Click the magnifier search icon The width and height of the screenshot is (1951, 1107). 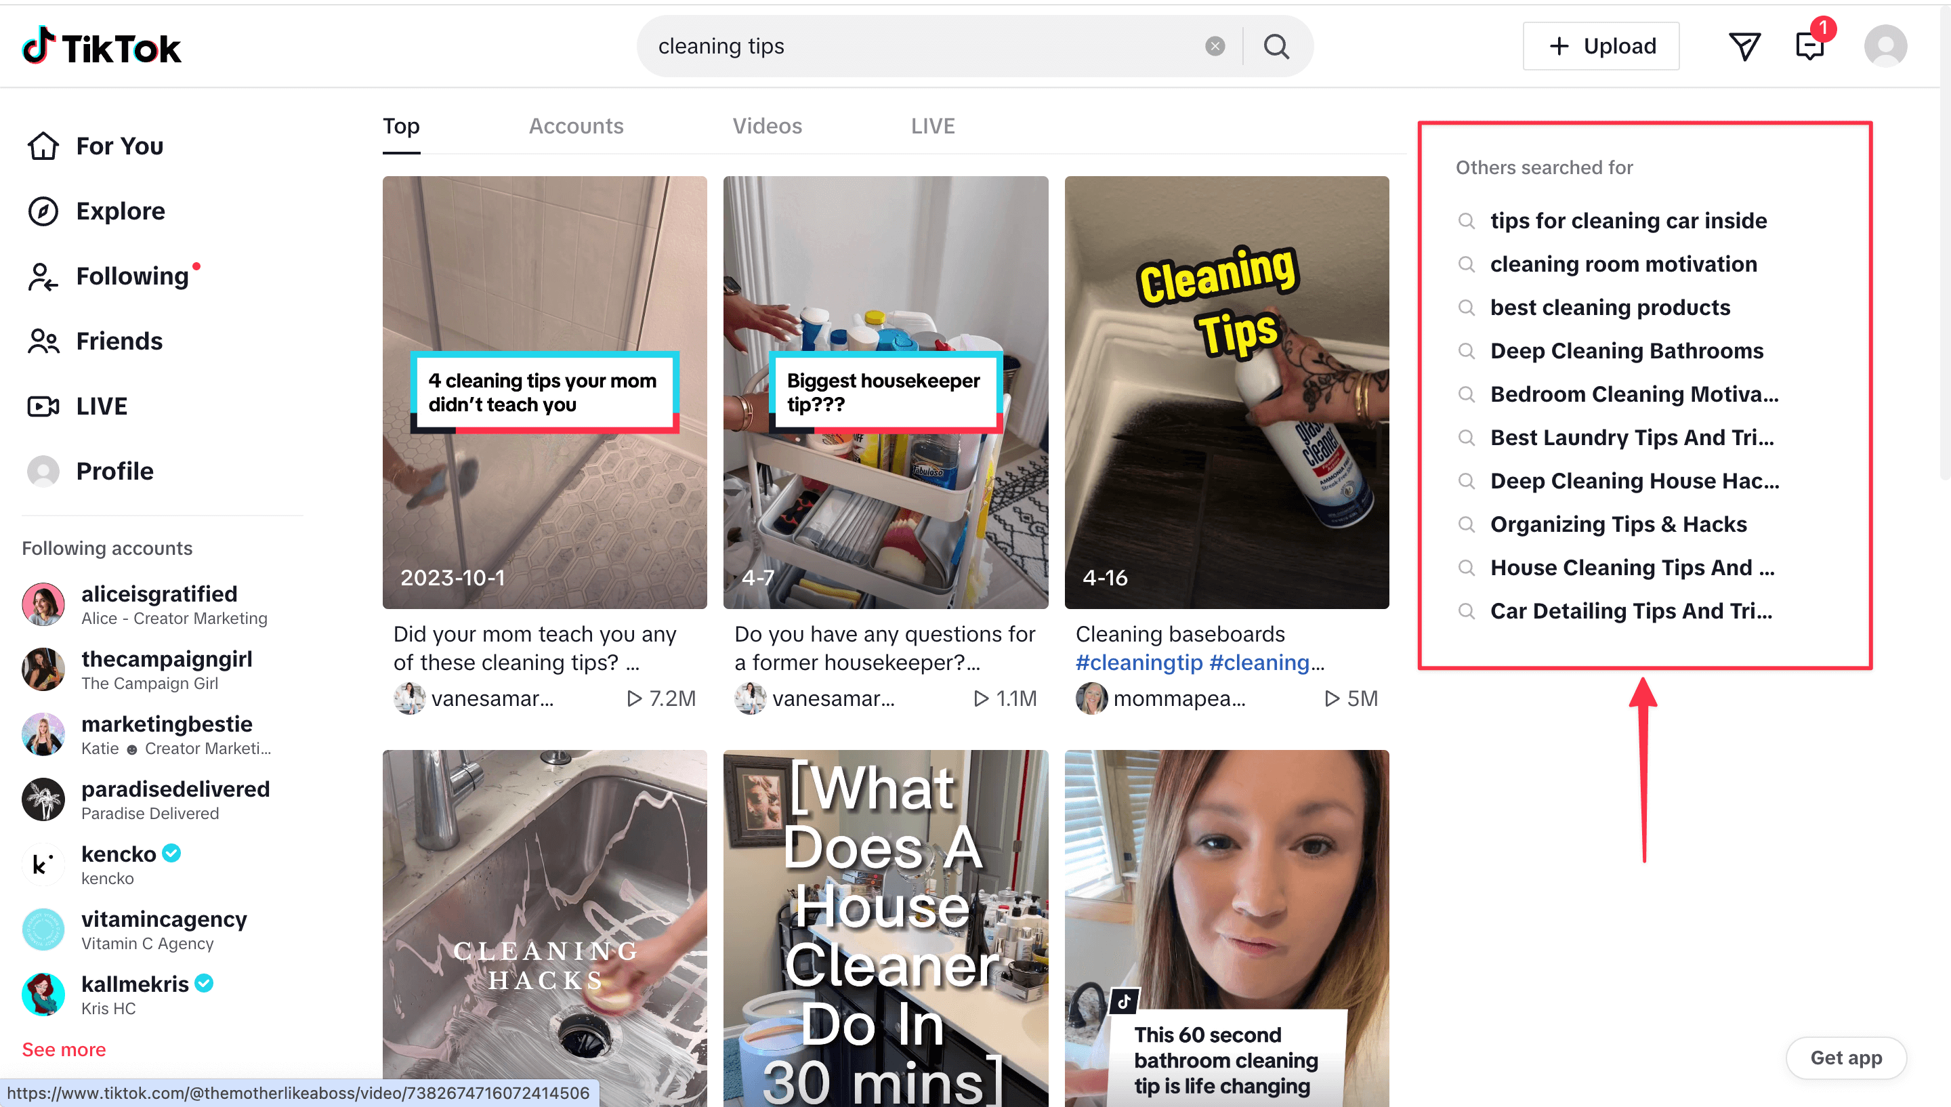pos(1277,46)
